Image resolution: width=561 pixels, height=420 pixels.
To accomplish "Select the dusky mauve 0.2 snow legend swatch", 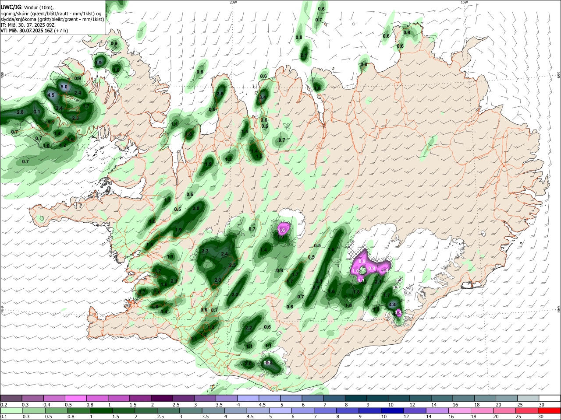I will (11, 398).
